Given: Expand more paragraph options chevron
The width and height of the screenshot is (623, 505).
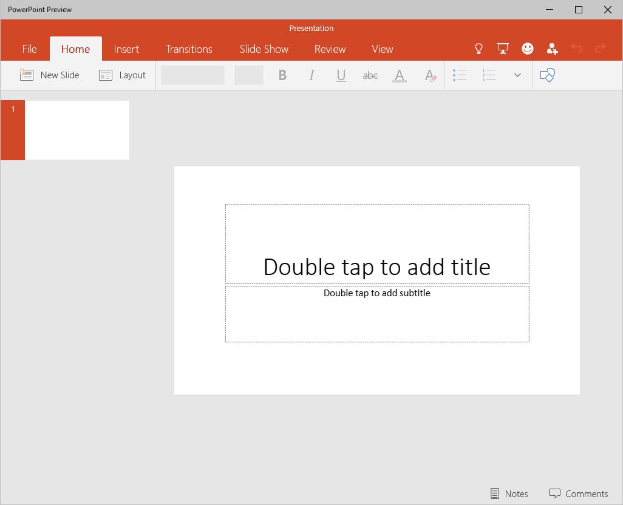Looking at the screenshot, I should 517,75.
